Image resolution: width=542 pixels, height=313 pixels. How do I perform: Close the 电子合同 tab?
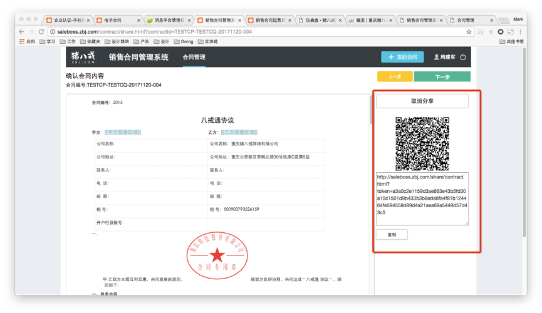coord(138,21)
